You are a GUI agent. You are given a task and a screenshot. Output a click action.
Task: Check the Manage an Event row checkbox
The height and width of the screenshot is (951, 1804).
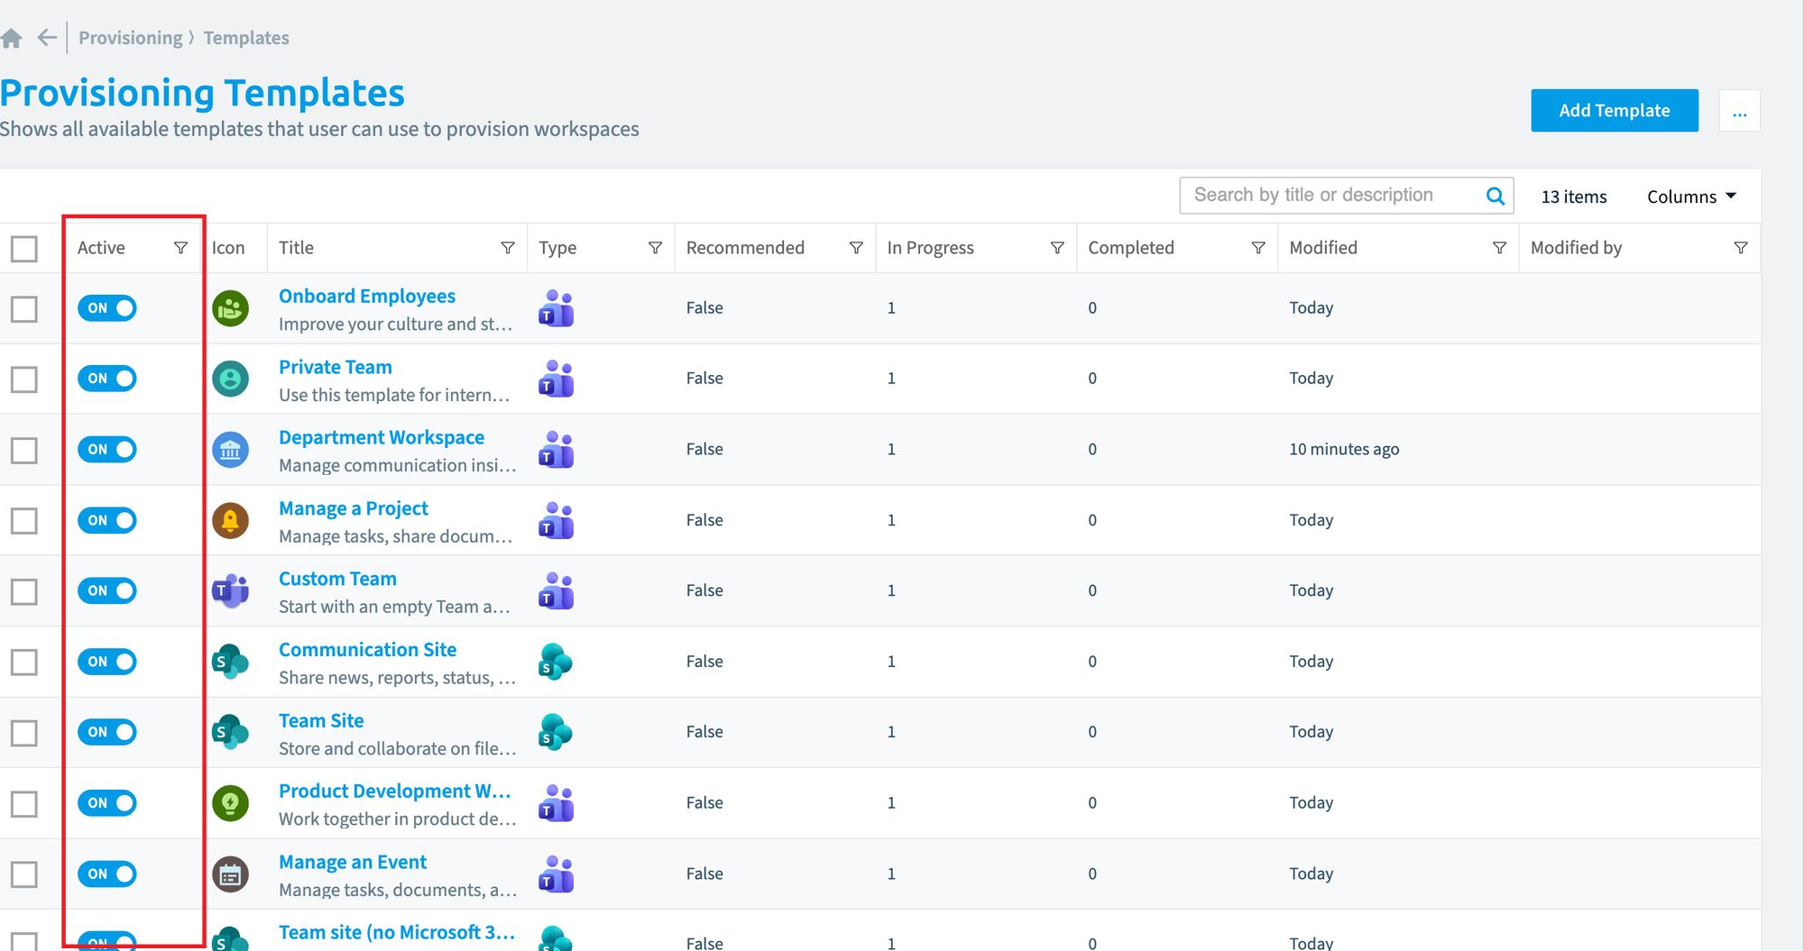tap(24, 874)
